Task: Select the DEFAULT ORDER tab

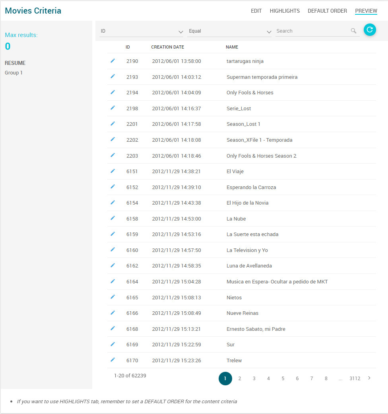Action: click(x=327, y=11)
